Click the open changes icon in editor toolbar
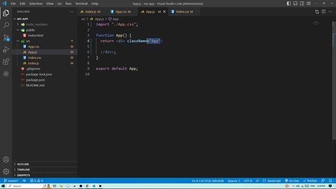336x189 pixels. [317, 12]
